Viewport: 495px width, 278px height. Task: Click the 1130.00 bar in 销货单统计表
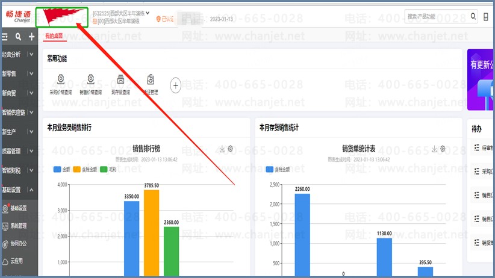tap(384, 257)
